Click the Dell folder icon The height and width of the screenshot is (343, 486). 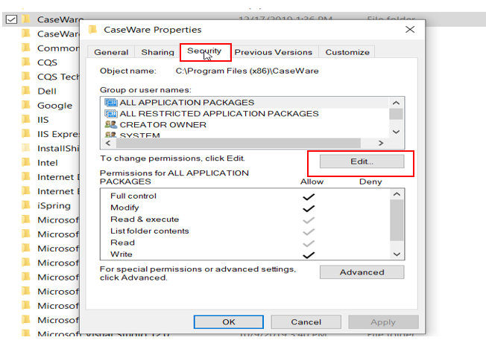tap(25, 91)
